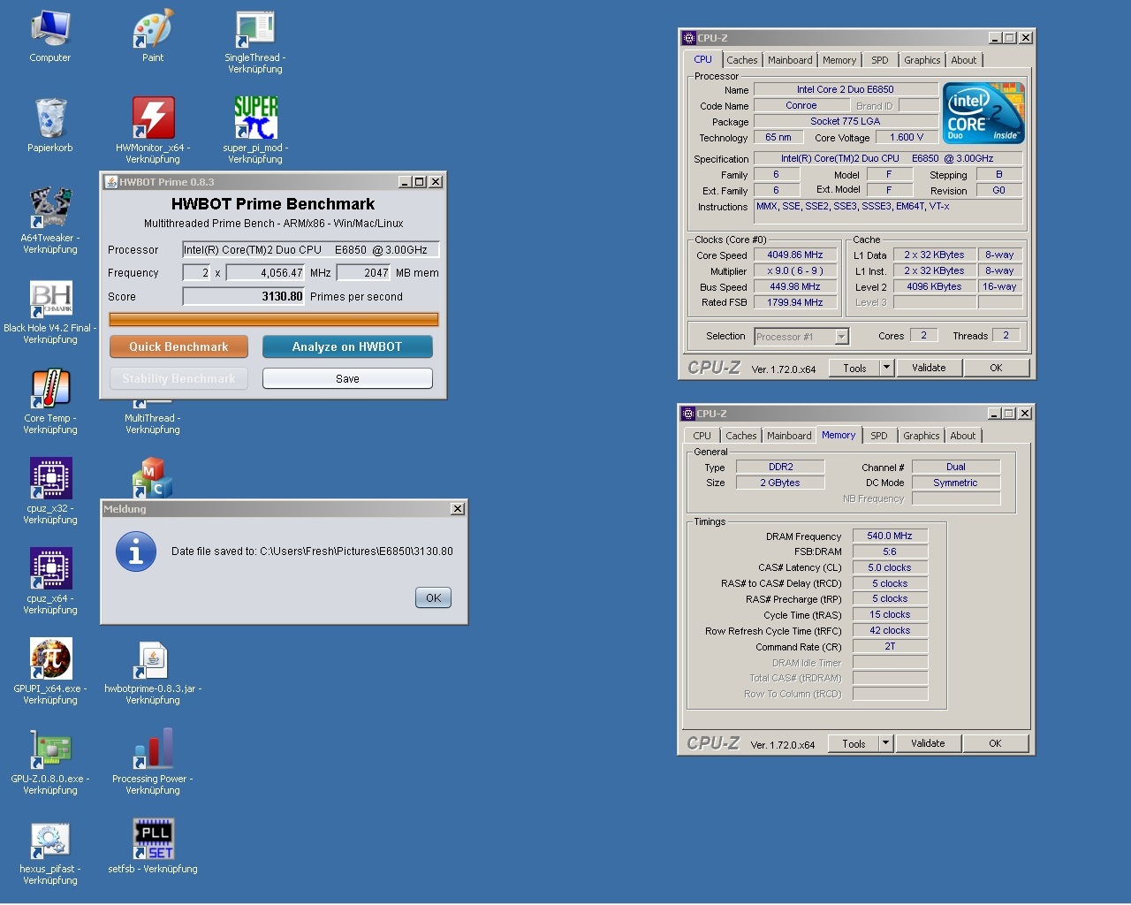
Task: Start the Quick Benchmark
Action: (x=178, y=346)
